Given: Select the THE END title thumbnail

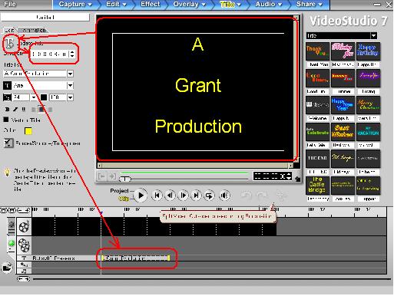Looking at the screenshot, I should 317,159.
